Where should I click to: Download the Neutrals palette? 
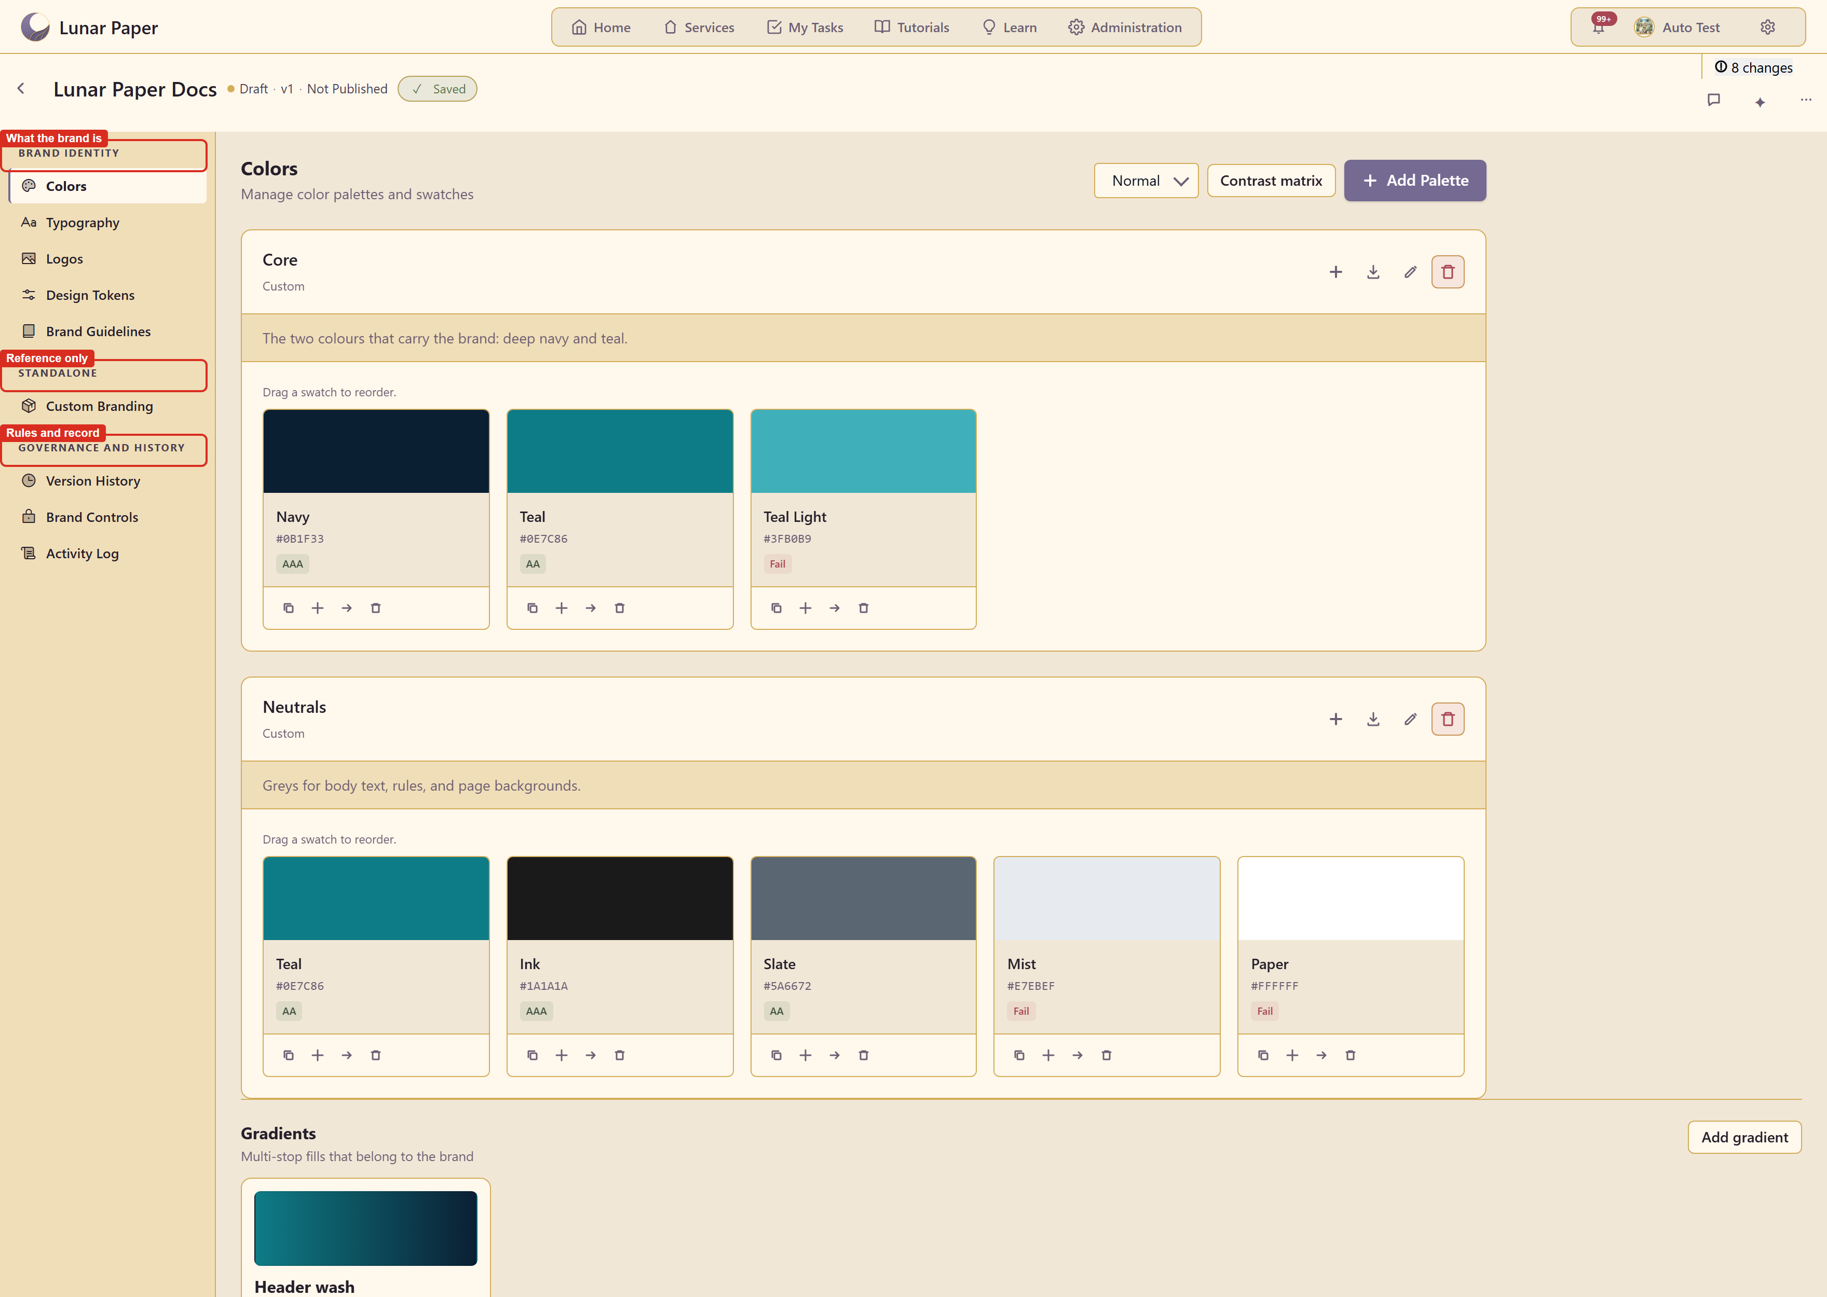(x=1373, y=720)
